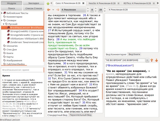The width and height of the screenshot is (160, 121).
Task: Open the Закладки sidebar button
Action: (34, 3)
